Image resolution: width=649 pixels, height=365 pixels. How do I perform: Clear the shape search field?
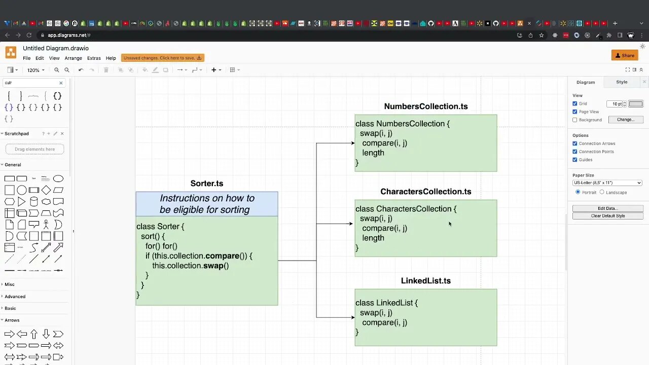tap(61, 83)
